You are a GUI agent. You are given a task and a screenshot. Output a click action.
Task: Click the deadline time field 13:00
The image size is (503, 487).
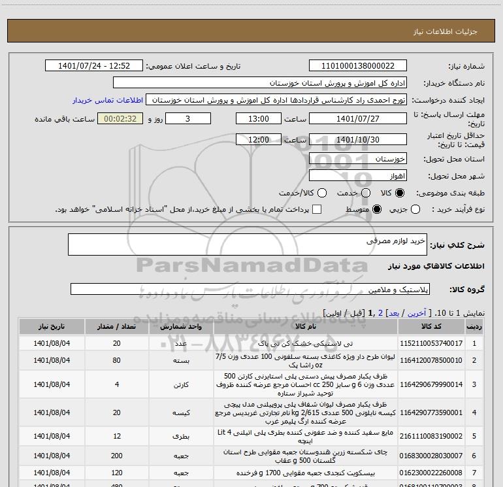coord(259,118)
